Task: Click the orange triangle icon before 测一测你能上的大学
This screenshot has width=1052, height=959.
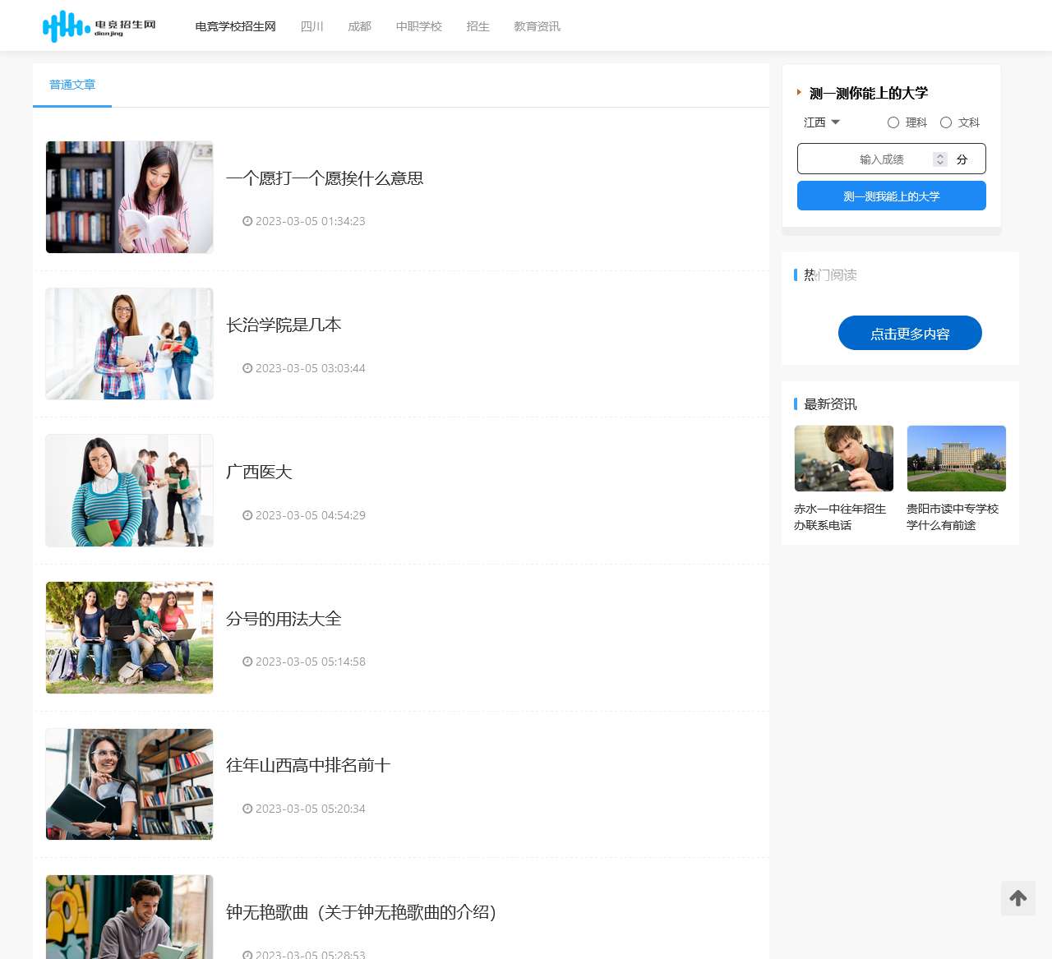Action: (798, 92)
